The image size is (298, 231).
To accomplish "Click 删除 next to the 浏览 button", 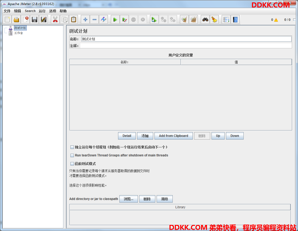I will 147,199.
